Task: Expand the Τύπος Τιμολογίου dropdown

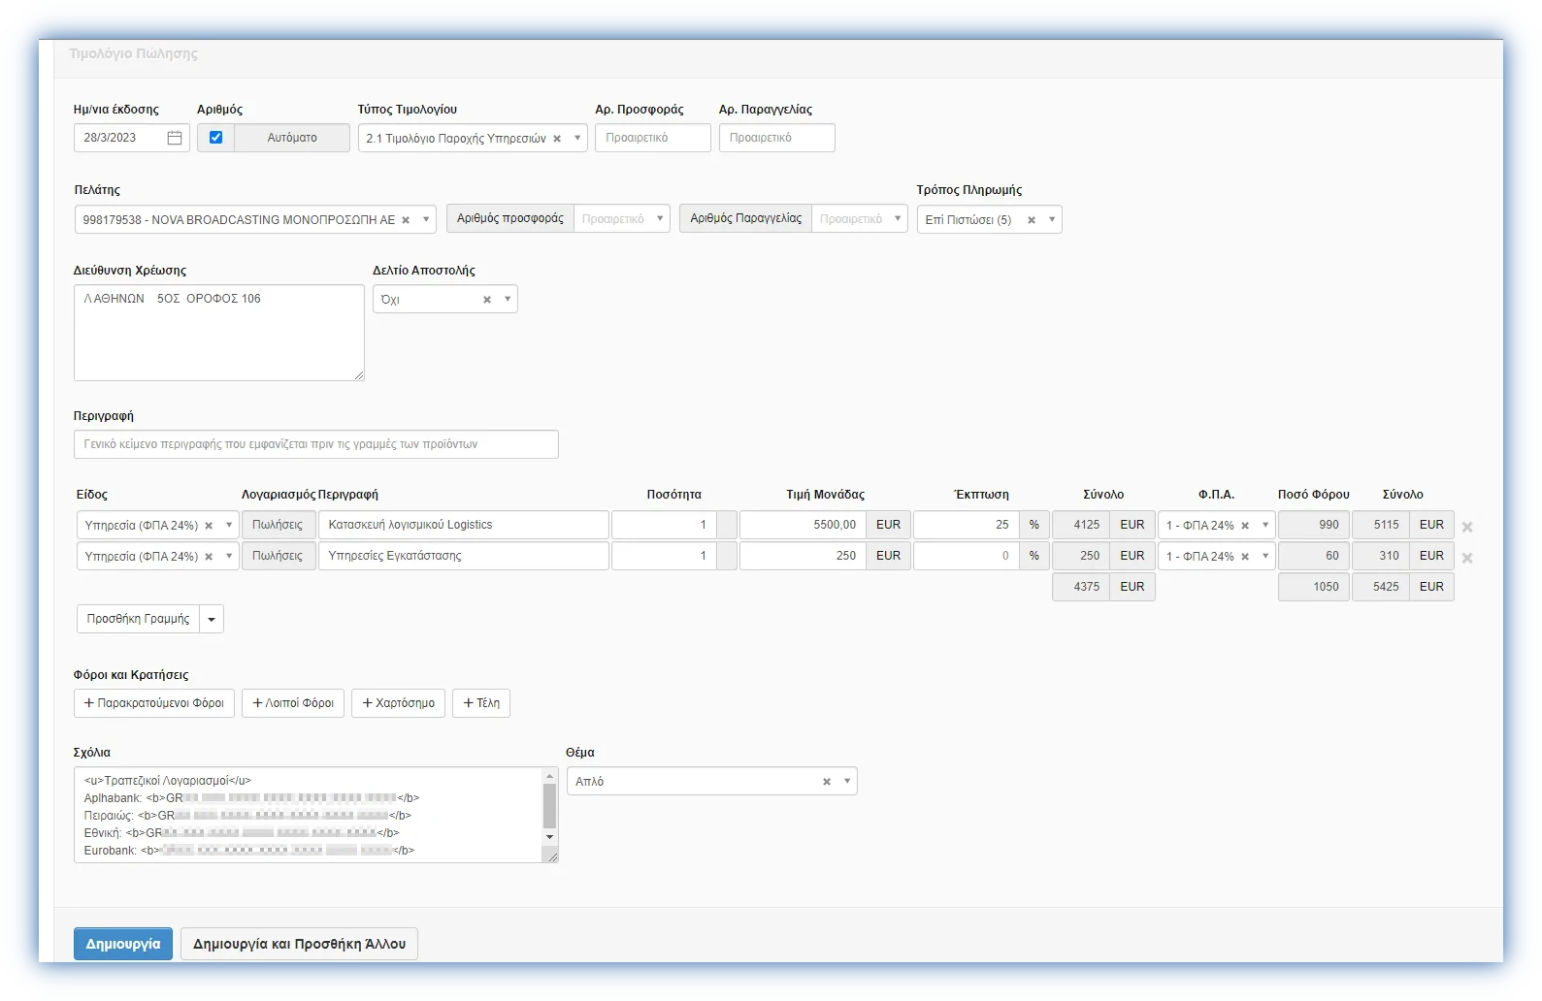Action: coord(577,138)
